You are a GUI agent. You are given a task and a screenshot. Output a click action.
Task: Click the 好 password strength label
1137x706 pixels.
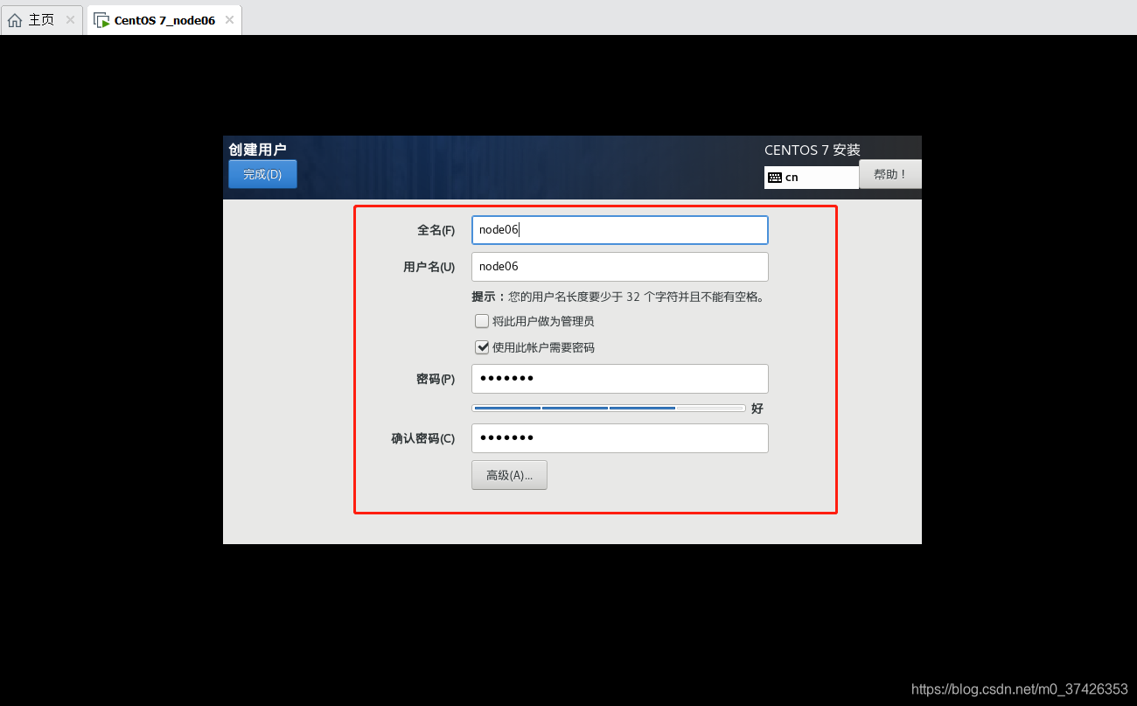pos(757,409)
